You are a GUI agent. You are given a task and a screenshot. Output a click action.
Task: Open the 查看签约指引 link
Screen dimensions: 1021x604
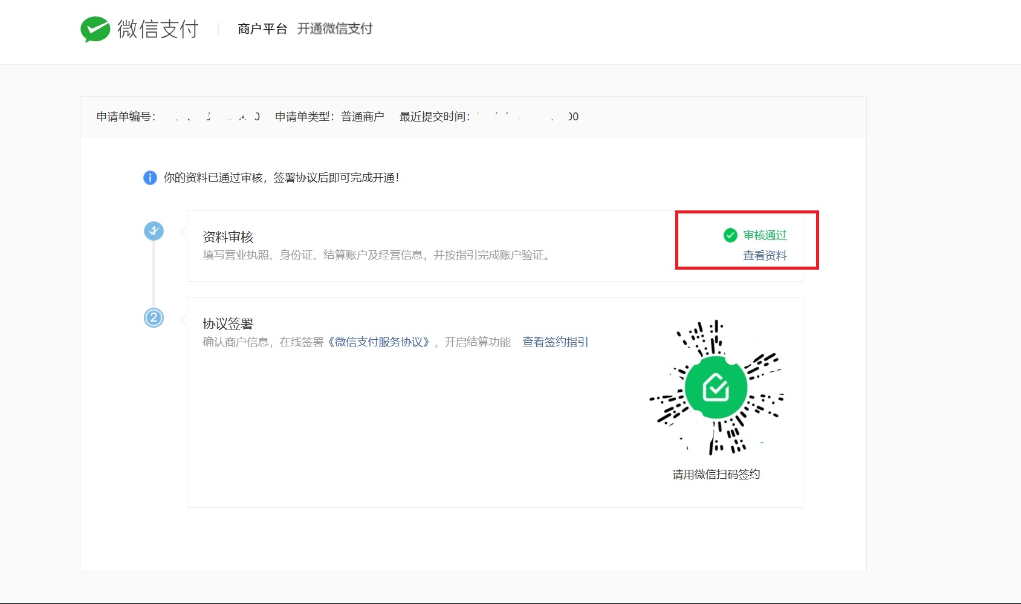coord(555,342)
